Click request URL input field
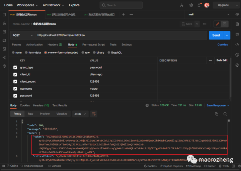241x171 pixels. tap(121, 35)
